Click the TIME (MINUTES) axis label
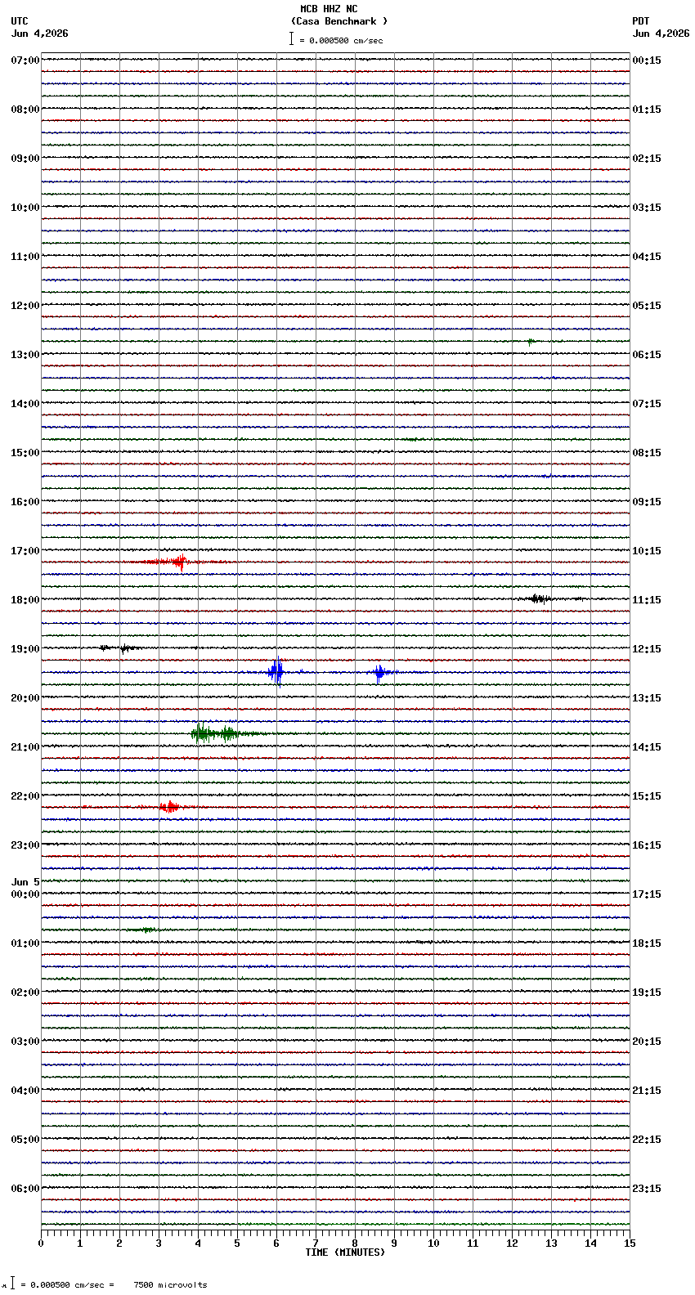The image size is (695, 1295). pos(345,1252)
